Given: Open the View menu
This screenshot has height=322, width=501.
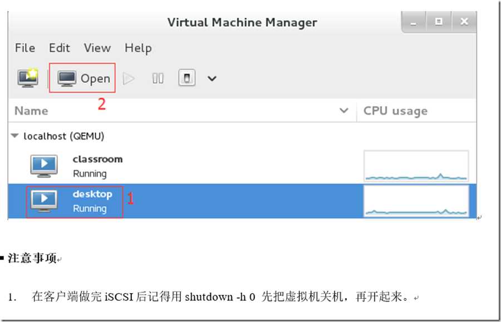Looking at the screenshot, I should [x=97, y=48].
